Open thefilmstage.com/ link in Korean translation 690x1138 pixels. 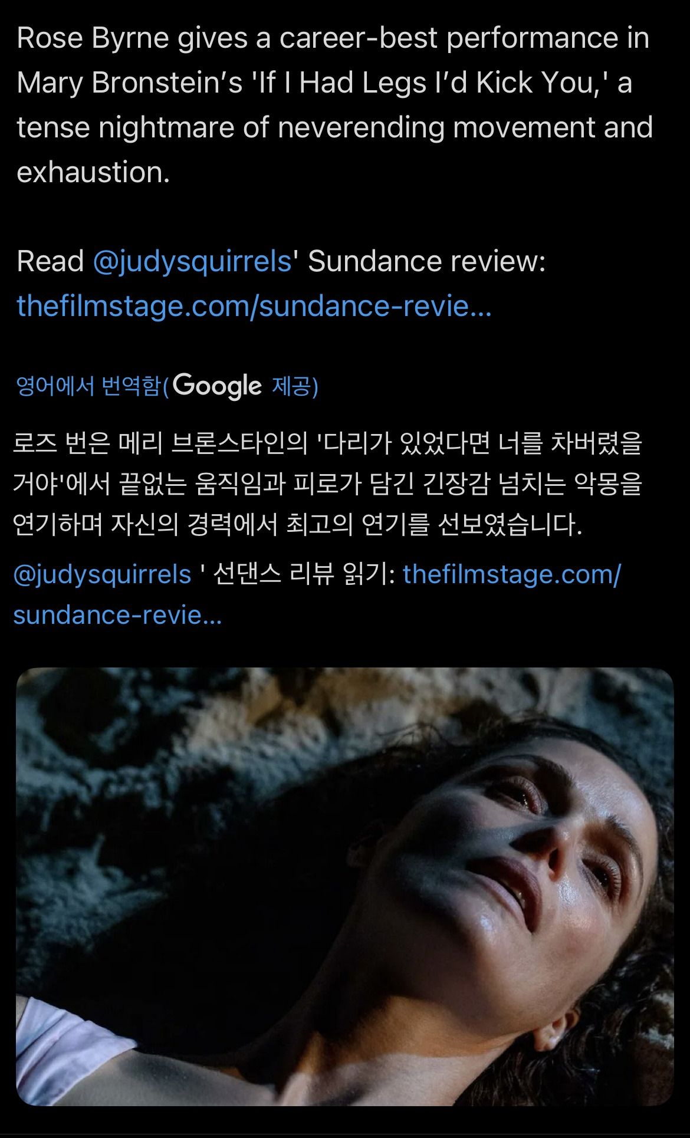click(x=512, y=574)
